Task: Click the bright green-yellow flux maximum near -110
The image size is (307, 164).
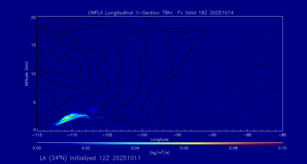Action: 67,117
